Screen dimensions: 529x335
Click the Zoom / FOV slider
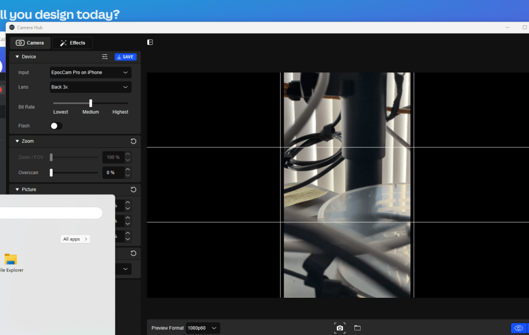[x=74, y=157]
